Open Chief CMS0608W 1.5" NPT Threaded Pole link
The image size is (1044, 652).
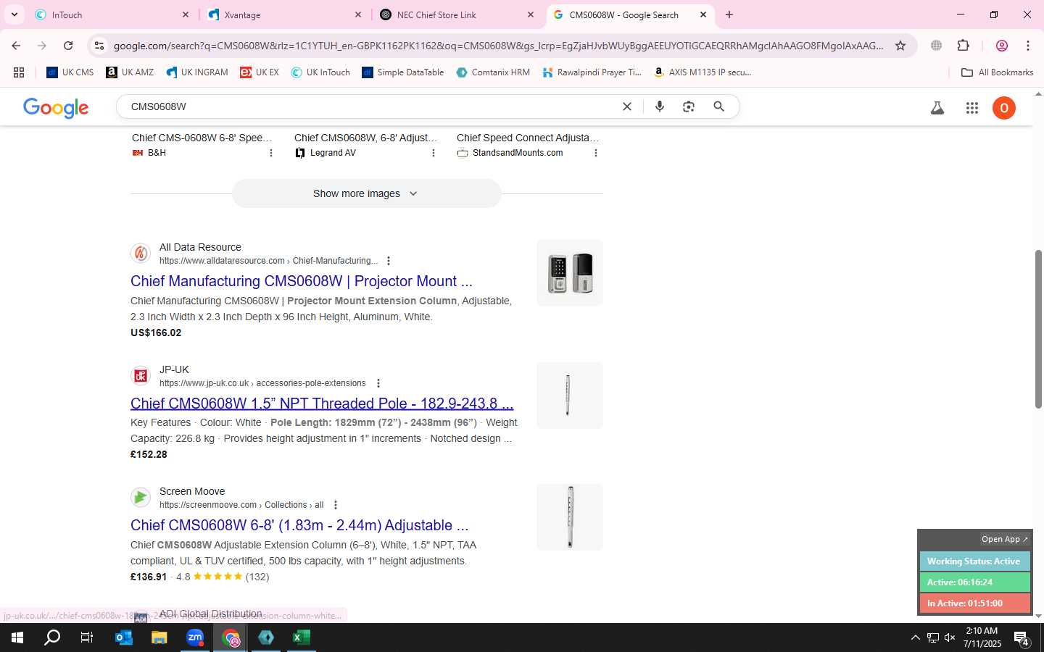pos(322,404)
